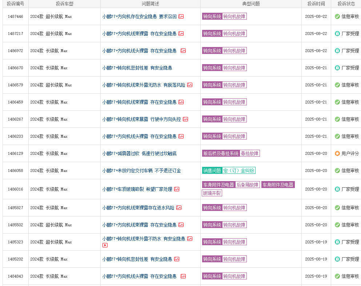
Task: Click 厂家受理 status icon for 1486016
Action: 337,189
